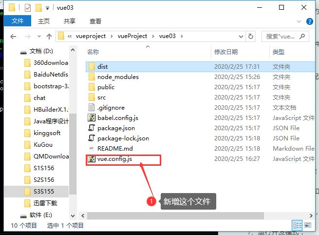Click the horizontal scrollbar right arrow
The image size is (319, 235).
(311, 215)
